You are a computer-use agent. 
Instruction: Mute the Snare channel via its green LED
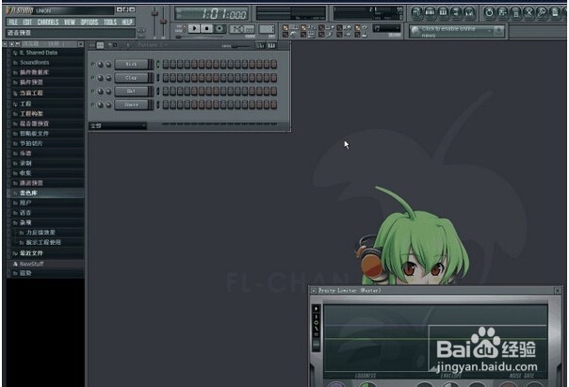click(93, 105)
